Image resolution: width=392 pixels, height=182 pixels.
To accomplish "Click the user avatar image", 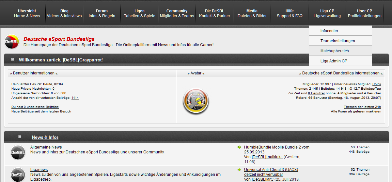I will pos(196,101).
